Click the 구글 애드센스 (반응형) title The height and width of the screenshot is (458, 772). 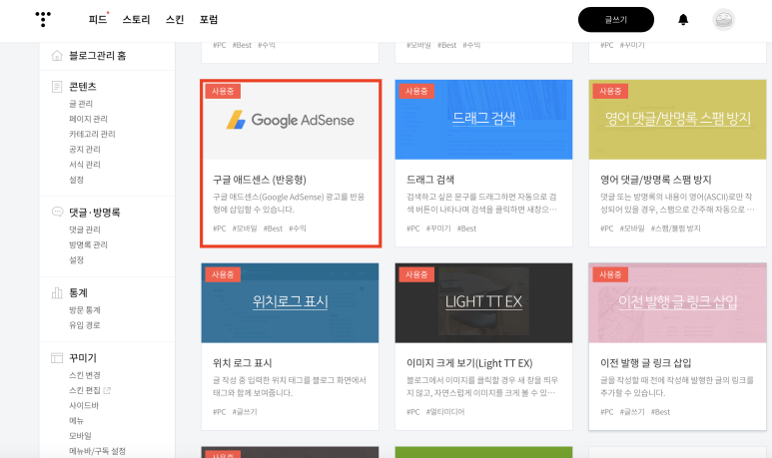coord(260,180)
